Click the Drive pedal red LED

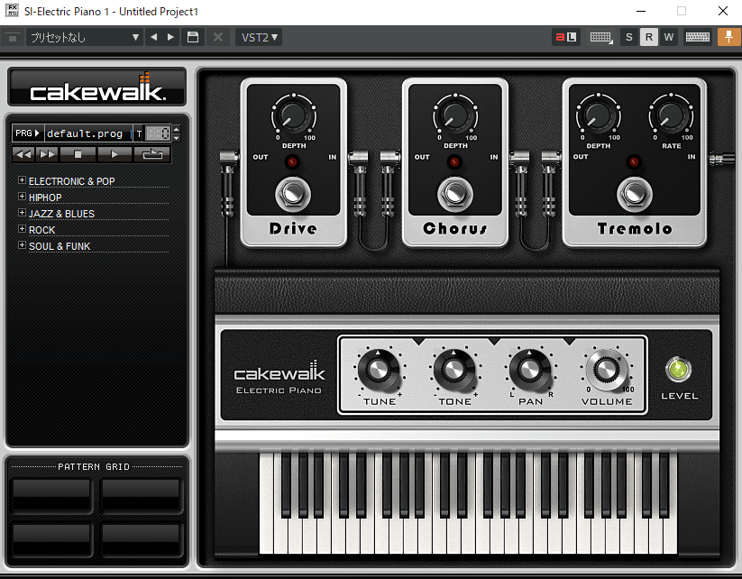click(292, 162)
